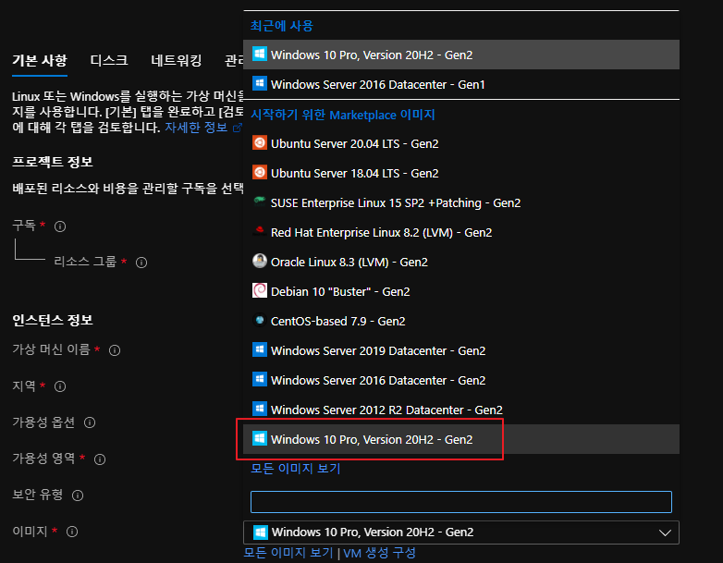
Task: Select Windows Server 2012 R2 Datacenter - Gen2
Action: click(x=461, y=410)
